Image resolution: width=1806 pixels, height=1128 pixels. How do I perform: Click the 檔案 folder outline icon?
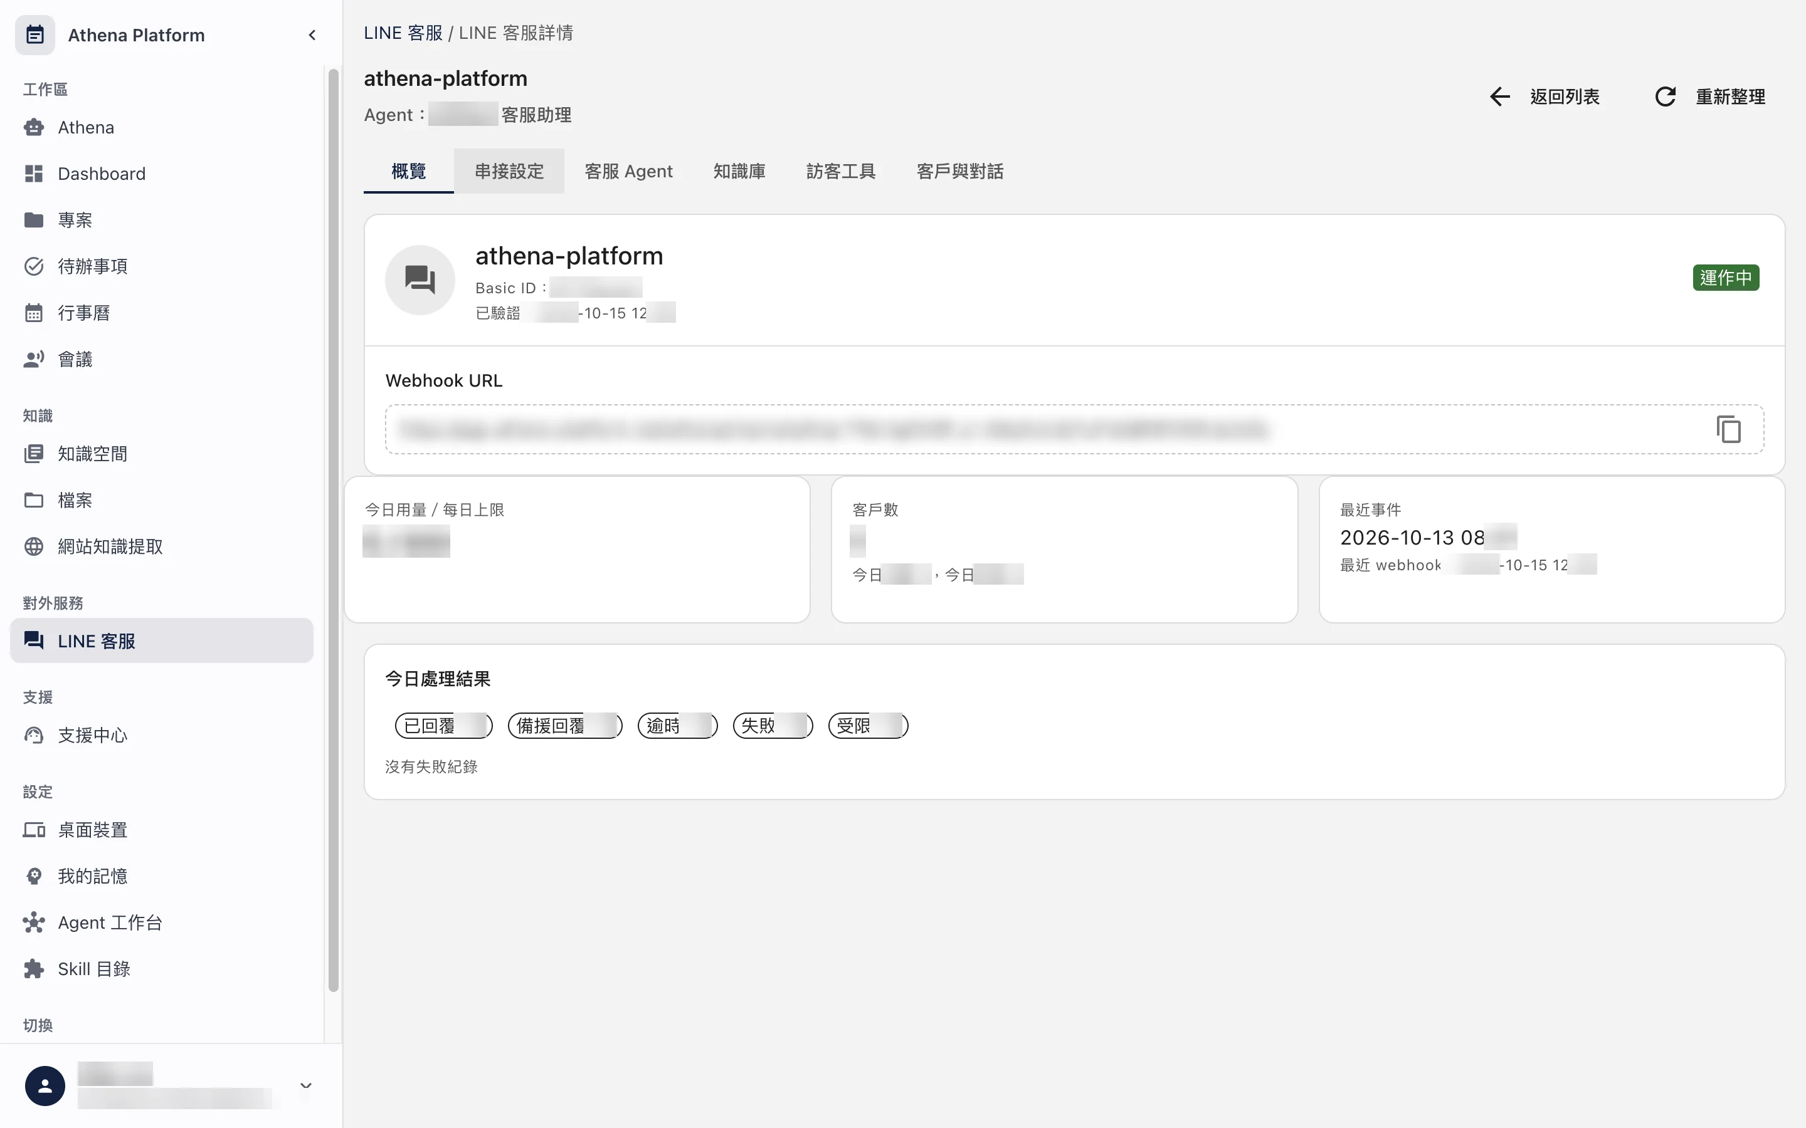[34, 500]
